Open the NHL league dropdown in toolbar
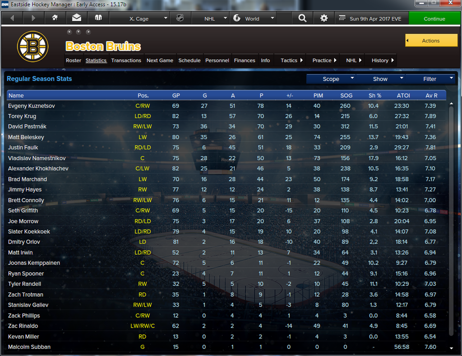This screenshot has width=462, height=356. click(210, 18)
